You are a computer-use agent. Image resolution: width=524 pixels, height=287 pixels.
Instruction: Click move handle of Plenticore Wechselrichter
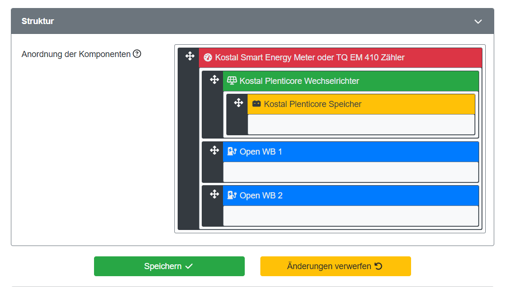(214, 80)
